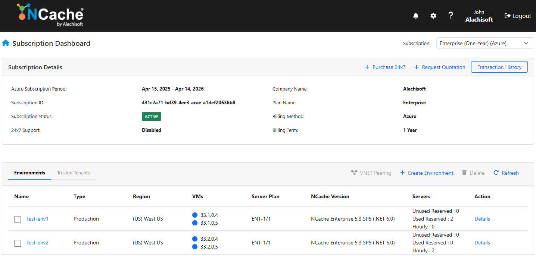This screenshot has width=536, height=256.
Task: Click the NCache Version column header
Action: (x=330, y=196)
